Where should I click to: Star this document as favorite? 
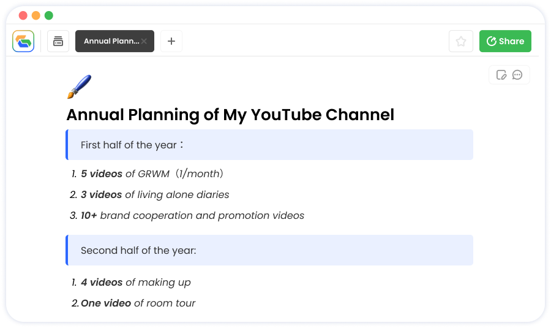(x=461, y=41)
